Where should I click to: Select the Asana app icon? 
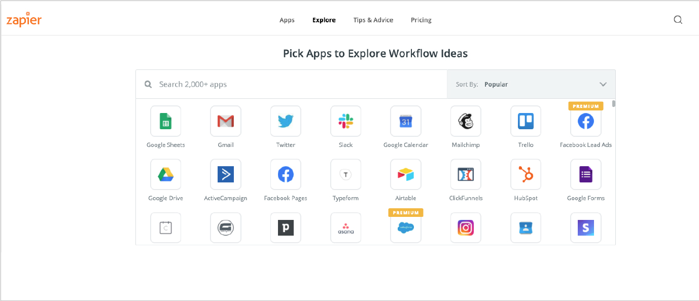(345, 228)
